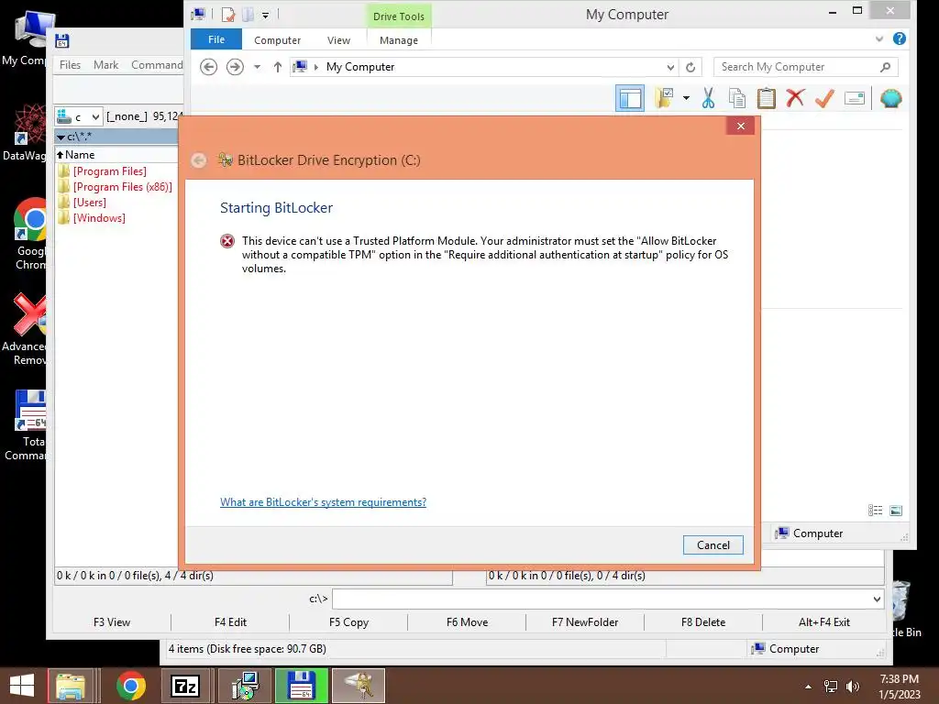Open Explorer help question mark
Image resolution: width=939 pixels, height=704 pixels.
899,38
